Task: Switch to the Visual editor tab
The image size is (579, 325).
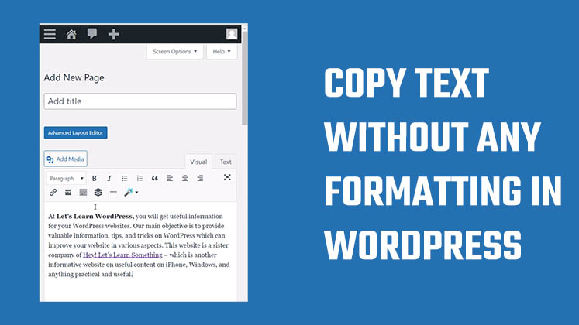Action: click(198, 162)
